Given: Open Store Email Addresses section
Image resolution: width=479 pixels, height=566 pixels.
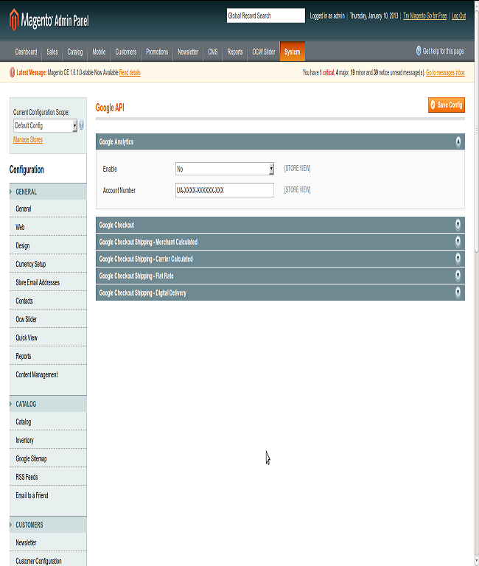Looking at the screenshot, I should 48,282.
